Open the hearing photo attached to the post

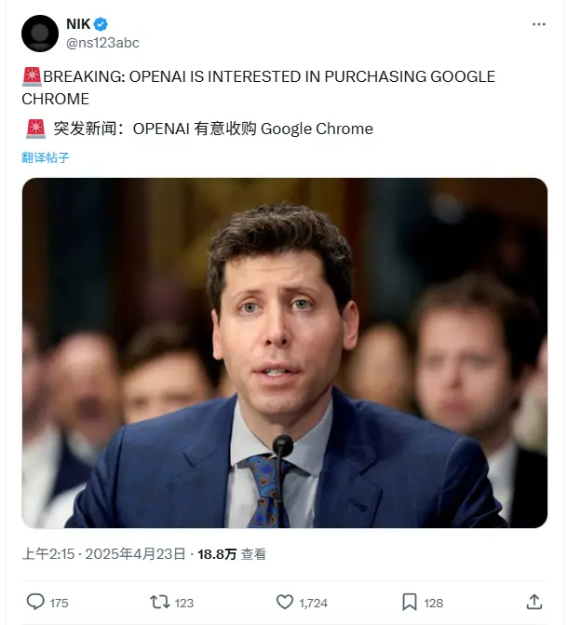tap(285, 353)
